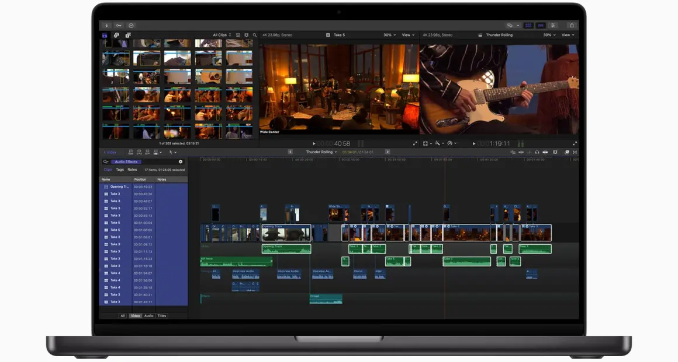Open the Photos and Audio sidebar
The width and height of the screenshot is (678, 362).
pyautogui.click(x=116, y=35)
